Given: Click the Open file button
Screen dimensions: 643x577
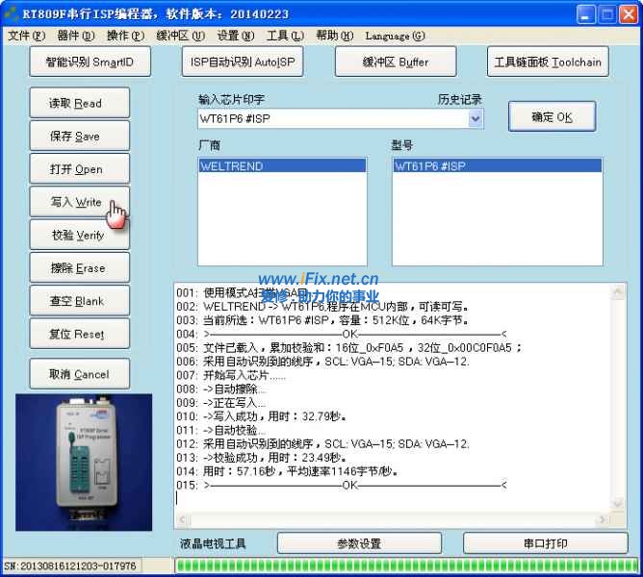Looking at the screenshot, I should pos(75,169).
